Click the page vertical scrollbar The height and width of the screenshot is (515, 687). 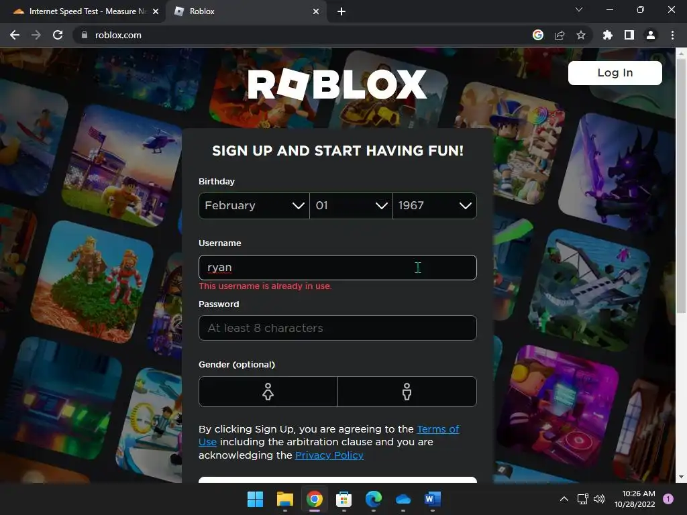pyautogui.click(x=681, y=186)
